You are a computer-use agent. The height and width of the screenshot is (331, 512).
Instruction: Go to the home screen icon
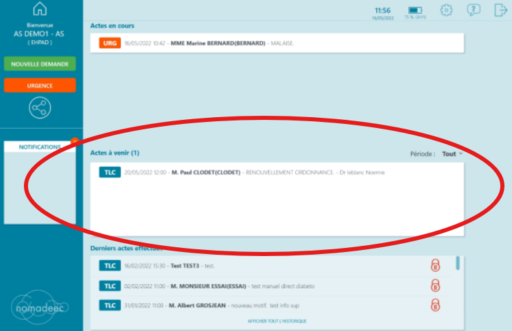[x=40, y=9]
